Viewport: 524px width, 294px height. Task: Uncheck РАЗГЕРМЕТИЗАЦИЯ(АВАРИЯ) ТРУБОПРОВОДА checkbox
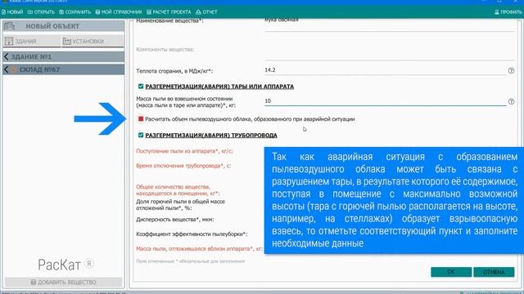tap(141, 135)
